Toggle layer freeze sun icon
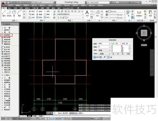This screenshot has height=121, width=158. click(x=61, y=18)
